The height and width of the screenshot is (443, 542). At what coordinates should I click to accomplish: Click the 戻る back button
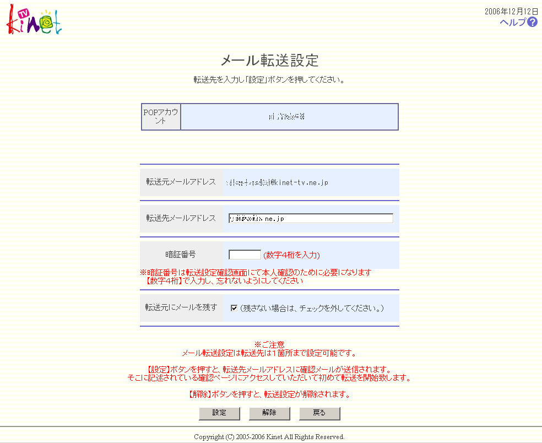pyautogui.click(x=319, y=413)
